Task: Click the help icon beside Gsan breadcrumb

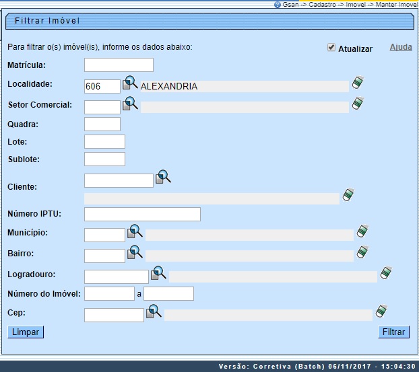Action: tap(278, 5)
